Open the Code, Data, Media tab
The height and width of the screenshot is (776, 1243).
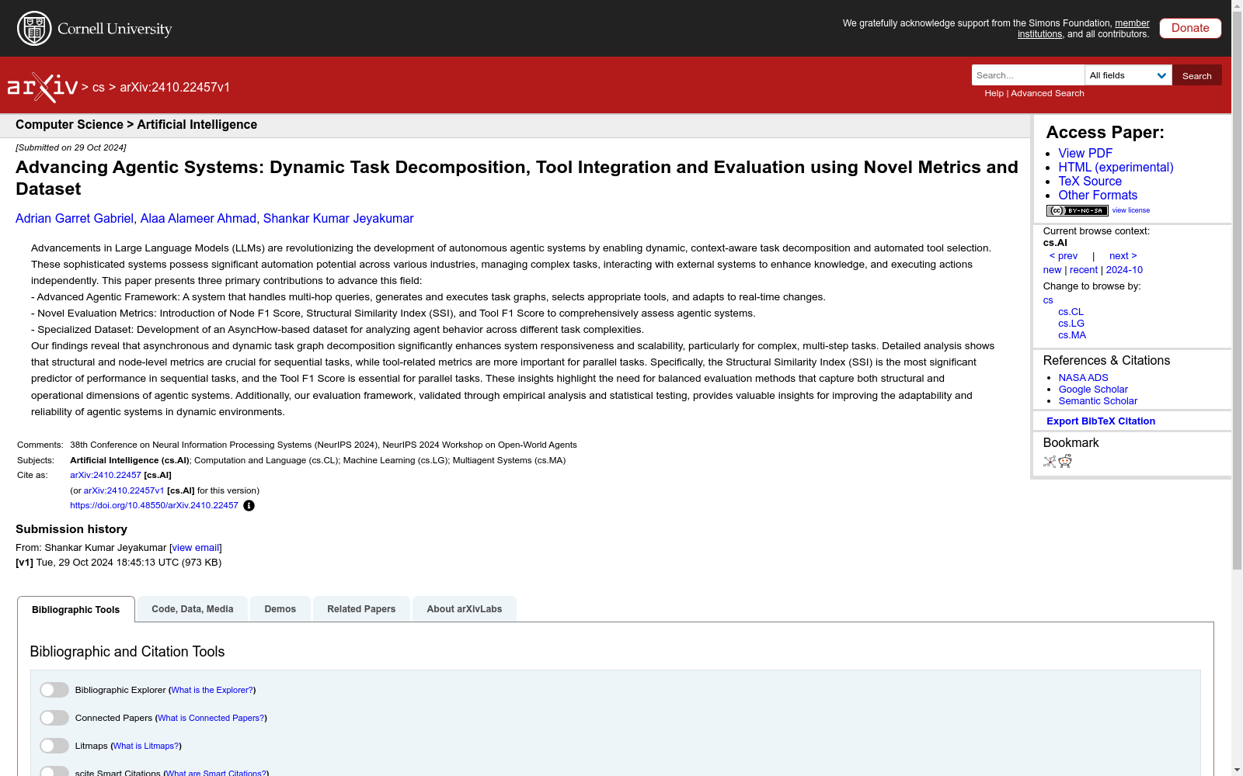click(x=193, y=609)
